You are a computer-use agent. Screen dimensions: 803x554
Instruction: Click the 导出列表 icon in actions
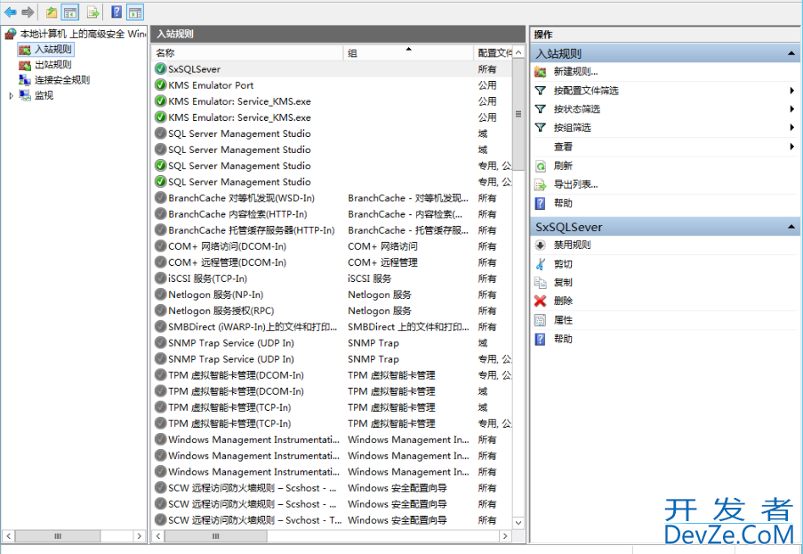pos(541,184)
